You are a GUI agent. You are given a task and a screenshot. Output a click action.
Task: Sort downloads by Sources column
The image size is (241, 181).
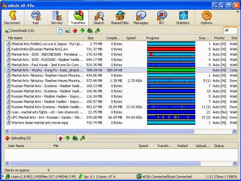point(204,38)
